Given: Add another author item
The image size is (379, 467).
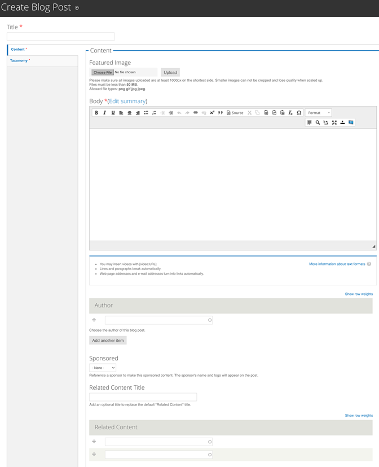Looking at the screenshot, I should pos(108,341).
